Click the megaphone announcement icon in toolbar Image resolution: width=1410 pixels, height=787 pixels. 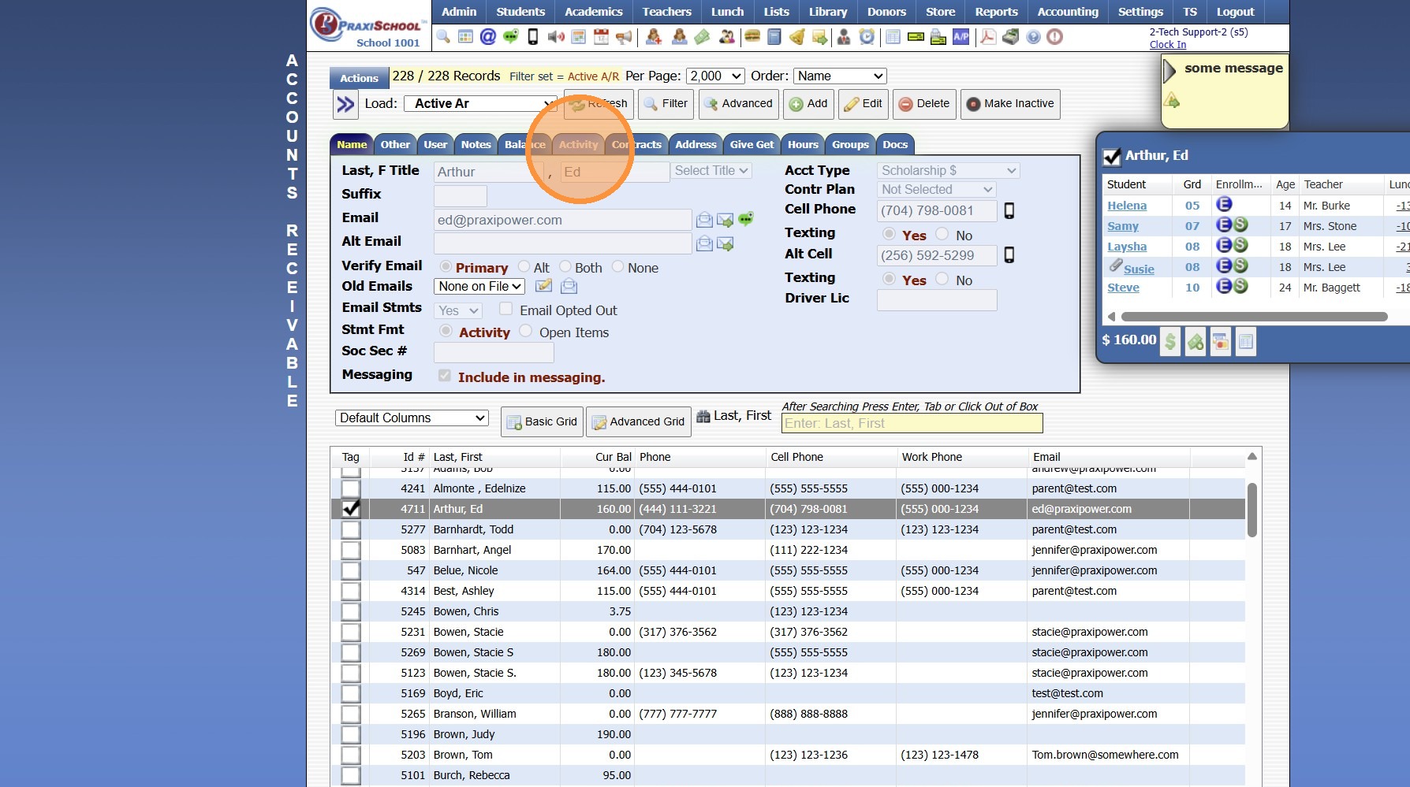point(624,37)
